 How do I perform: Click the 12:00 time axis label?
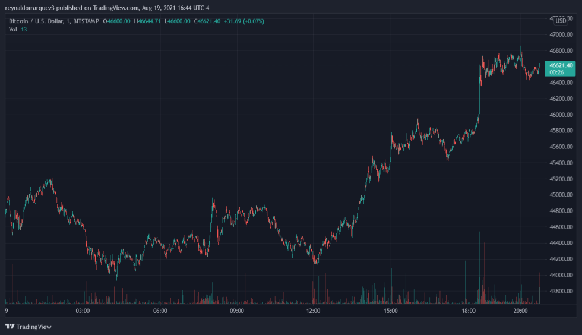[314, 311]
